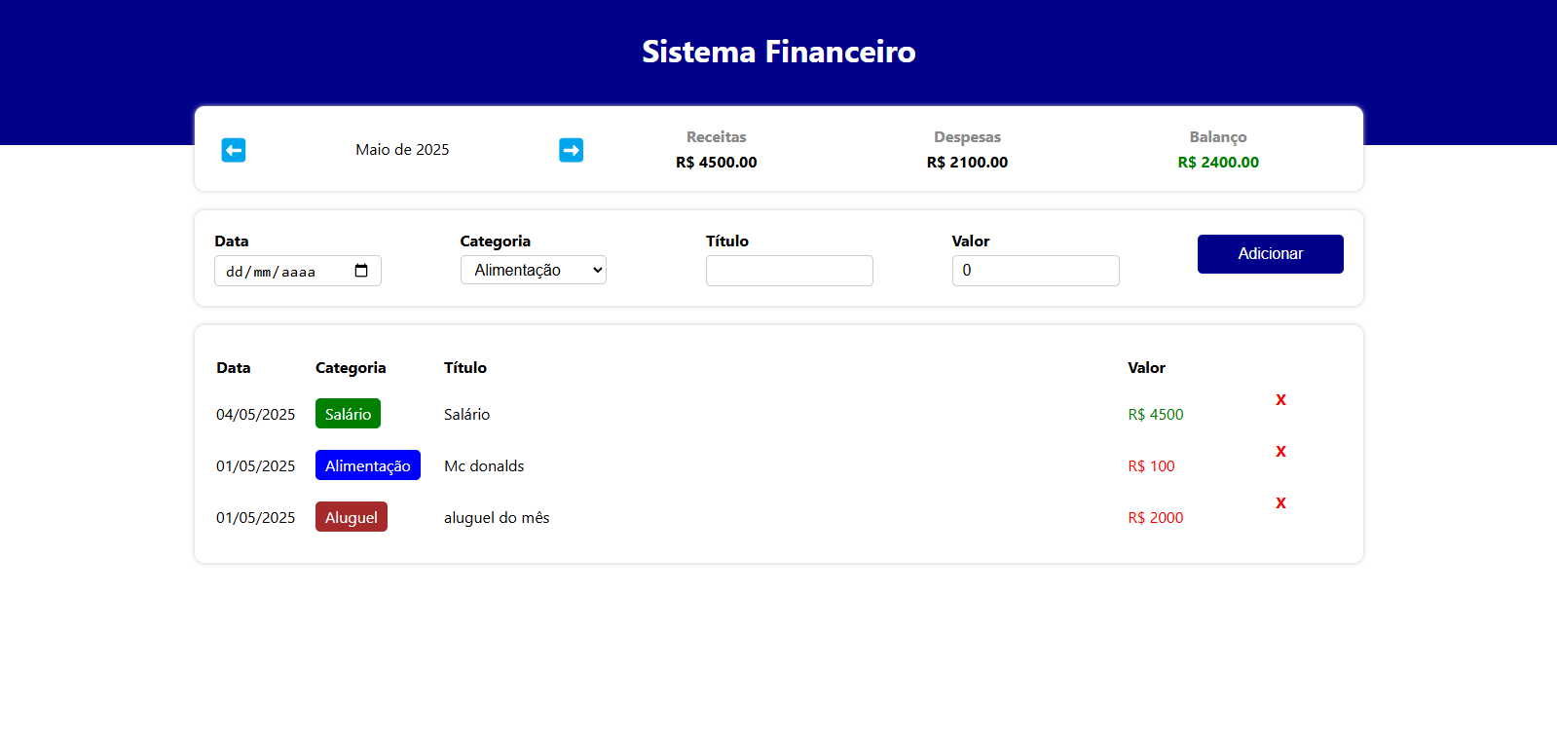Delete the Salário entry with red X
Viewport: 1557px width, 742px height.
pyautogui.click(x=1280, y=400)
